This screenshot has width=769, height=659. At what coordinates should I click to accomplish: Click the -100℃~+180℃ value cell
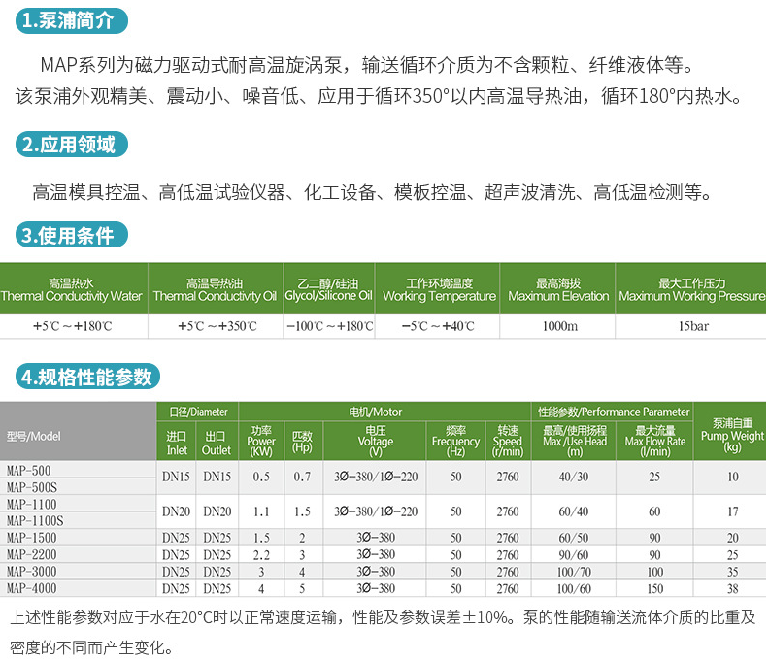329,326
